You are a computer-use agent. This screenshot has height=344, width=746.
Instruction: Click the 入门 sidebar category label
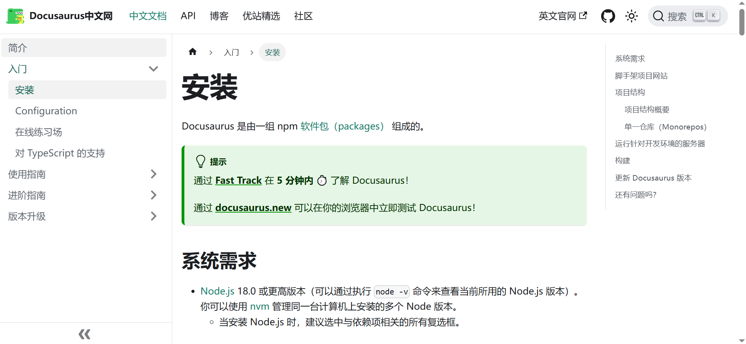tap(18, 69)
